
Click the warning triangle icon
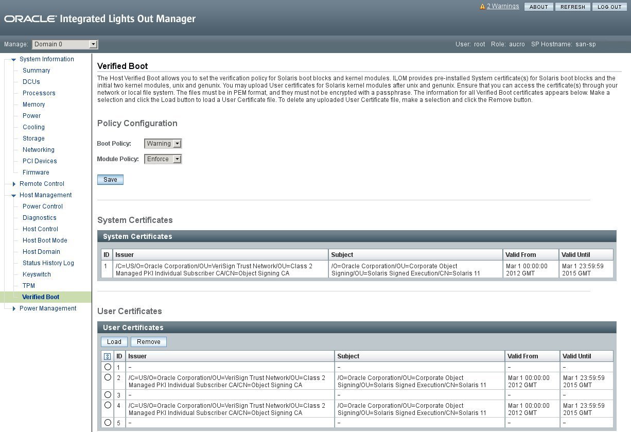[481, 6]
